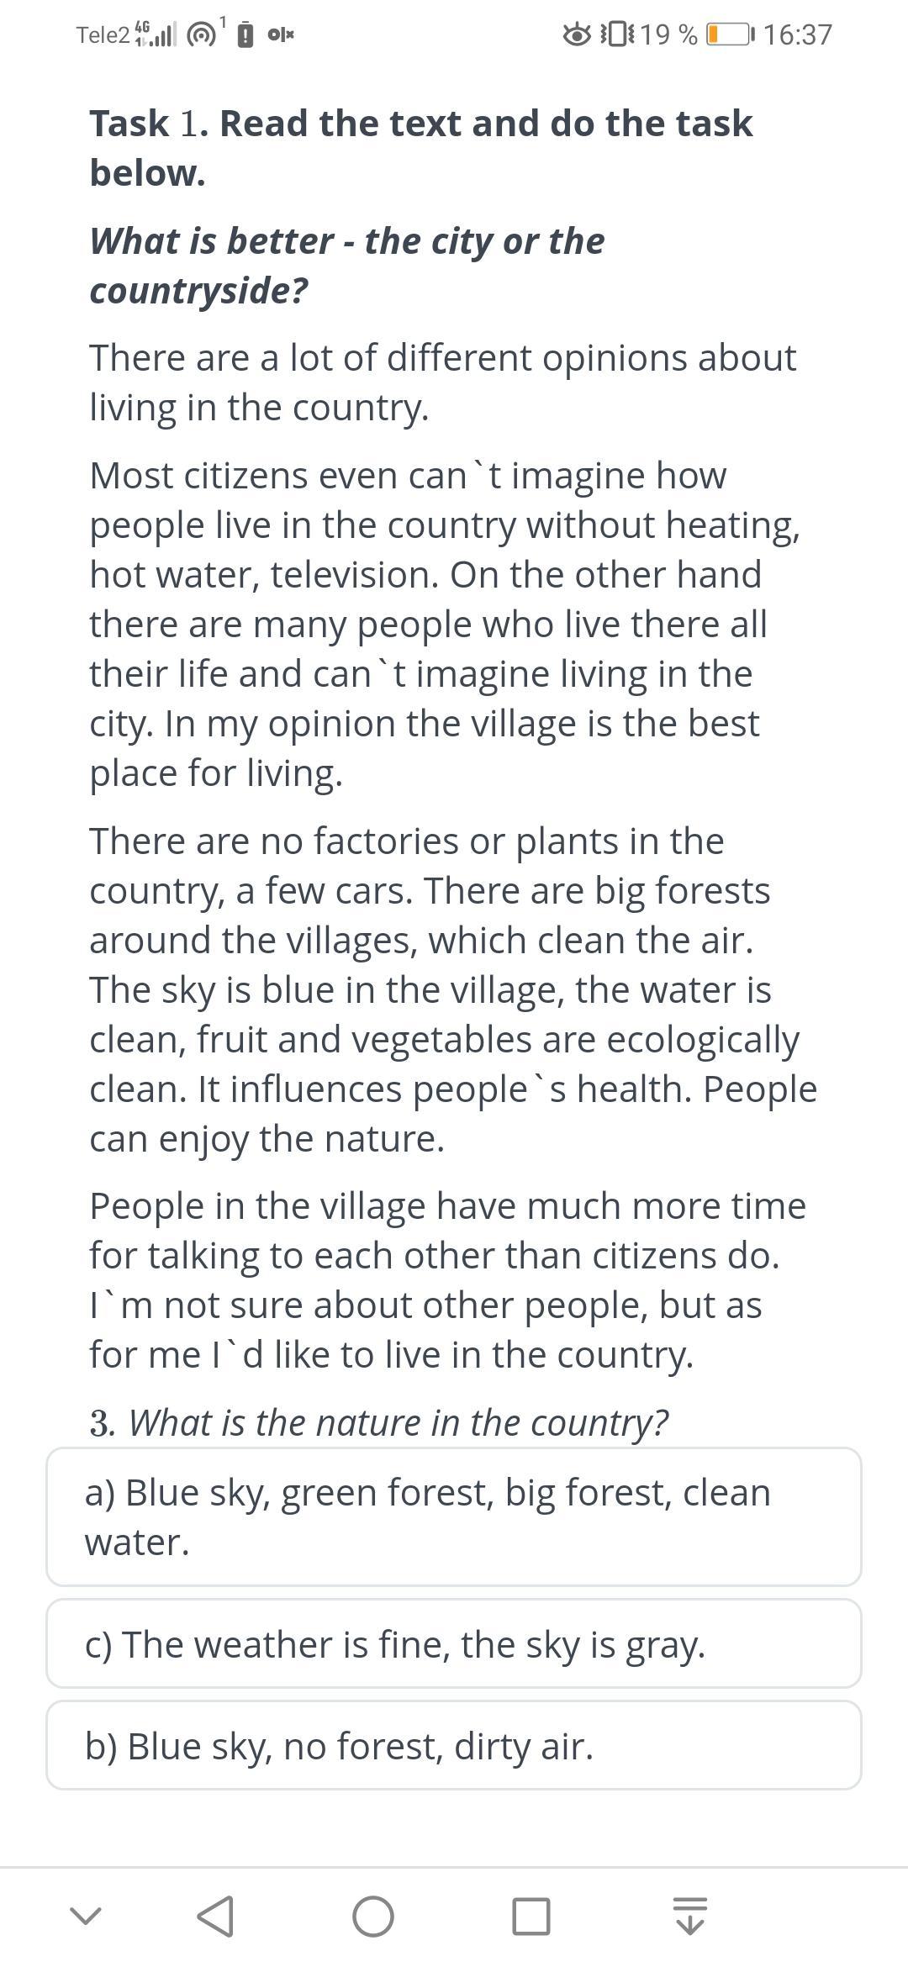The width and height of the screenshot is (908, 1967).
Task: Tap the eye comfort status icon
Action: (577, 34)
